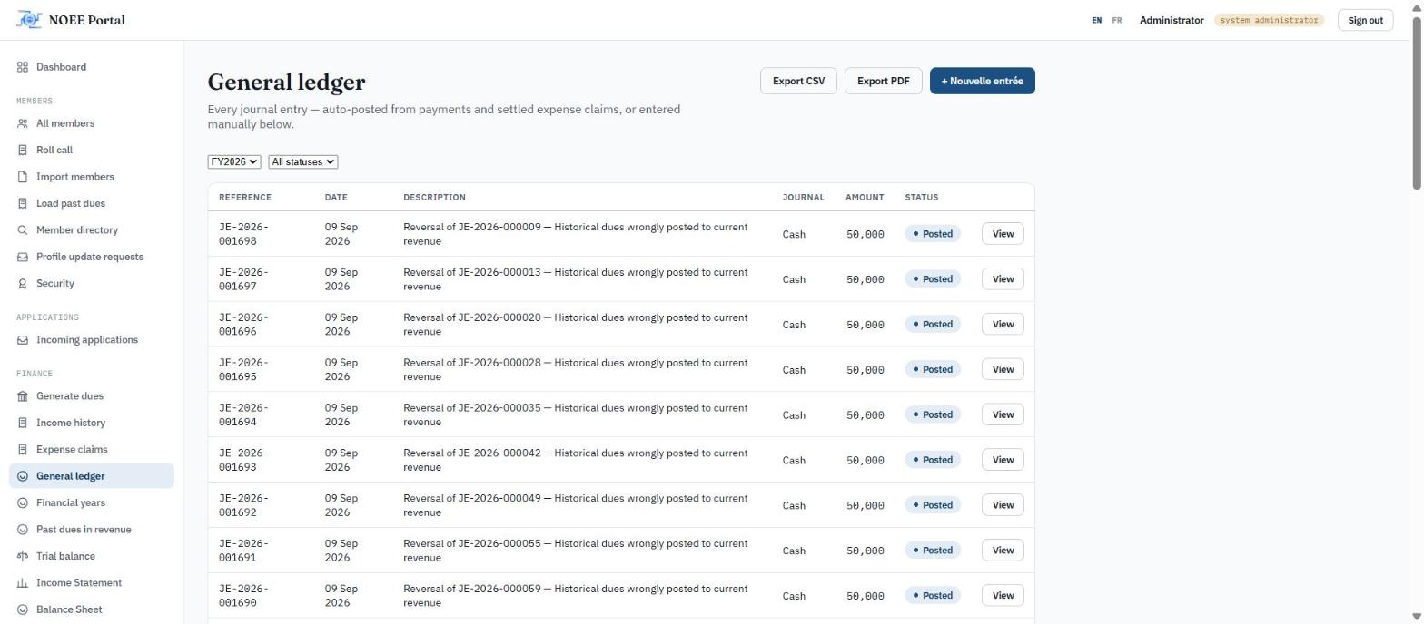Click the Reversal of JE-2026-000042 description
This screenshot has height=624, width=1424.
click(x=576, y=460)
